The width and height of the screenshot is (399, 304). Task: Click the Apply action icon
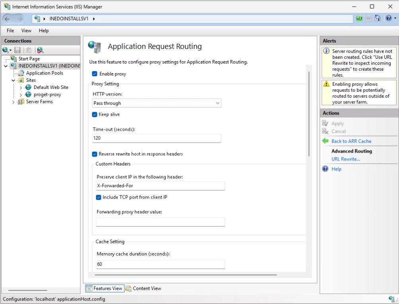tap(325, 123)
